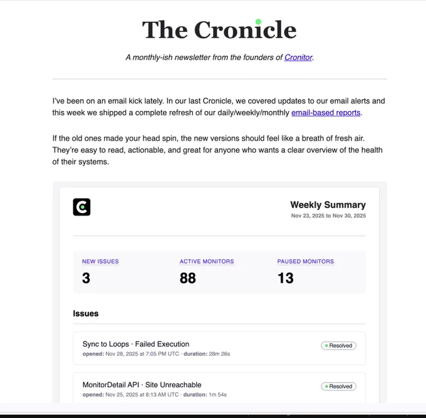426x418 pixels.
Task: Click the PAUSED MONITORS label
Action: [x=305, y=261]
